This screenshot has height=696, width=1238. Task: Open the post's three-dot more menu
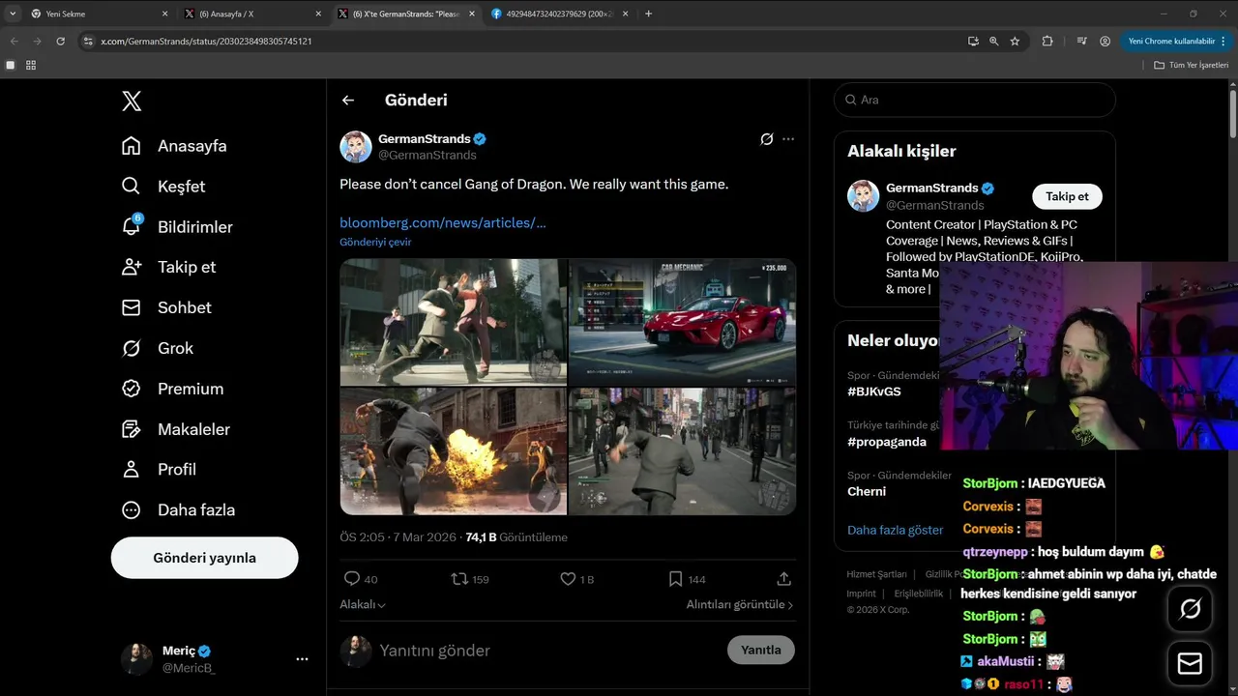(788, 139)
